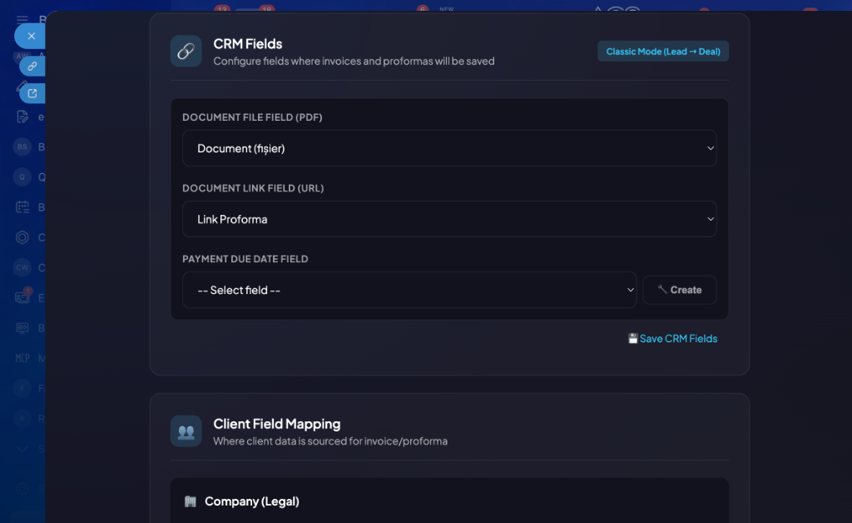
Task: Close the side panel with X button
Action: [x=31, y=36]
